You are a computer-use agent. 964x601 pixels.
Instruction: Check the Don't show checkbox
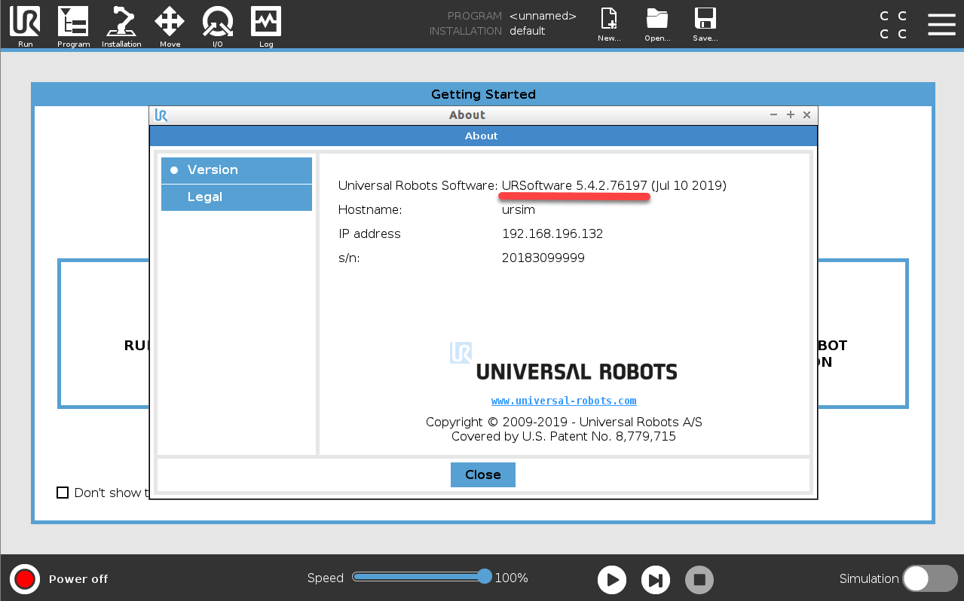coord(63,493)
